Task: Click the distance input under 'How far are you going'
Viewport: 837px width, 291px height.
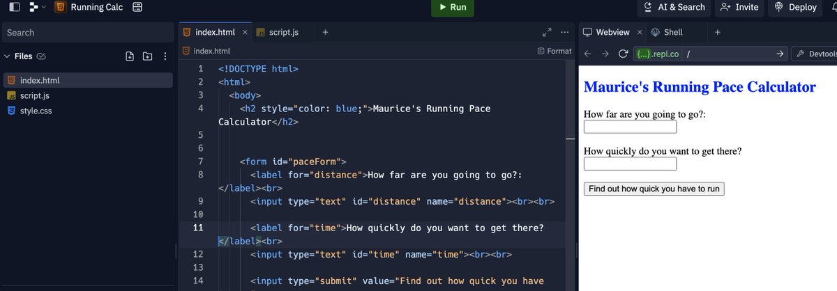Action: pyautogui.click(x=630, y=127)
